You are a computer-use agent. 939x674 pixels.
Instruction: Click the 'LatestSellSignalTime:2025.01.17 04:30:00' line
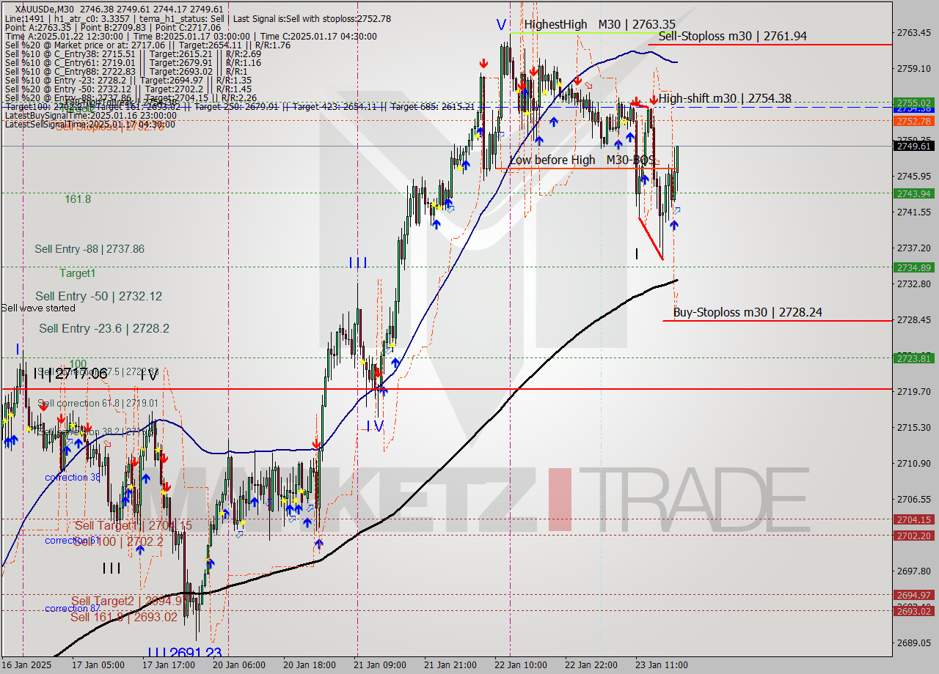[x=89, y=124]
